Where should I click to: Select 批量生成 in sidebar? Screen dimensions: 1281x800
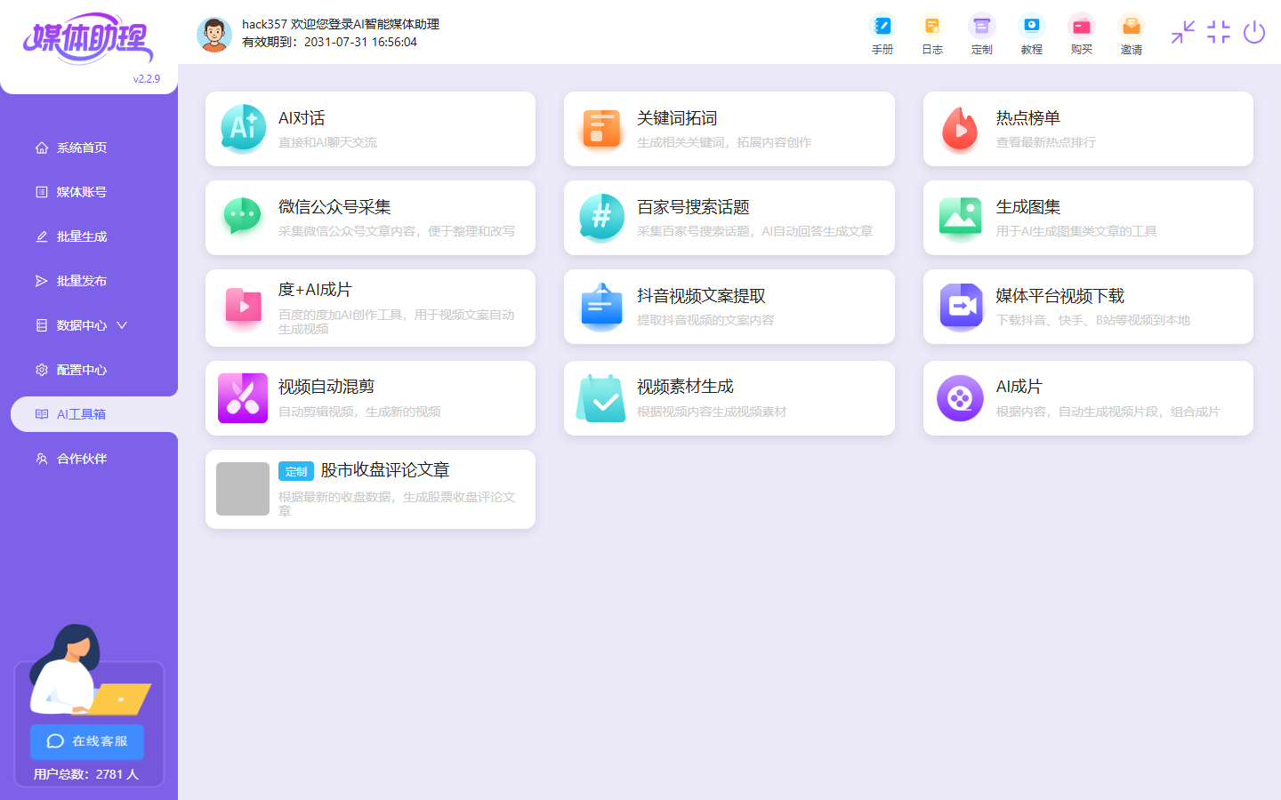coord(82,236)
